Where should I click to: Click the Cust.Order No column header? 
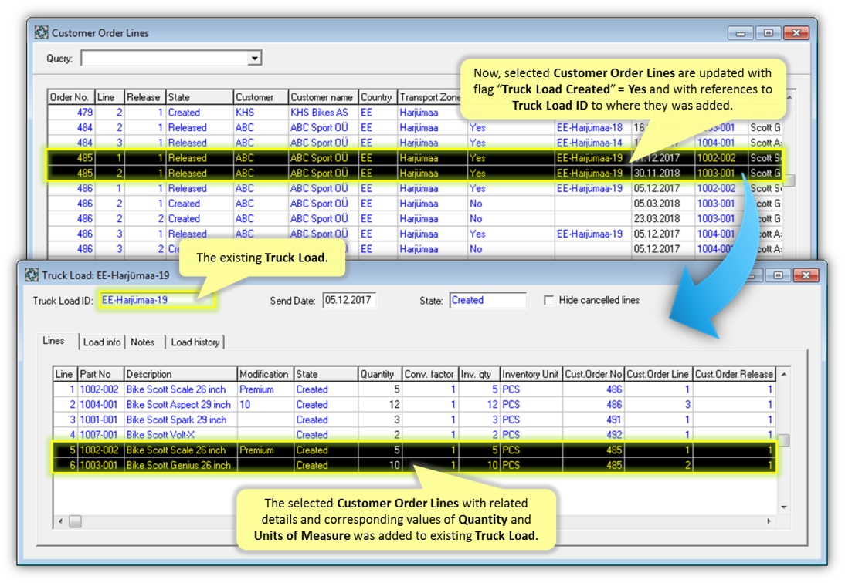(592, 374)
